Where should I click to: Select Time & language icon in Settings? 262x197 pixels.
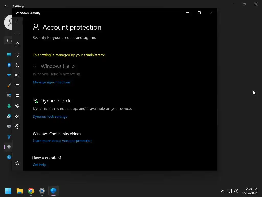click(x=9, y=116)
